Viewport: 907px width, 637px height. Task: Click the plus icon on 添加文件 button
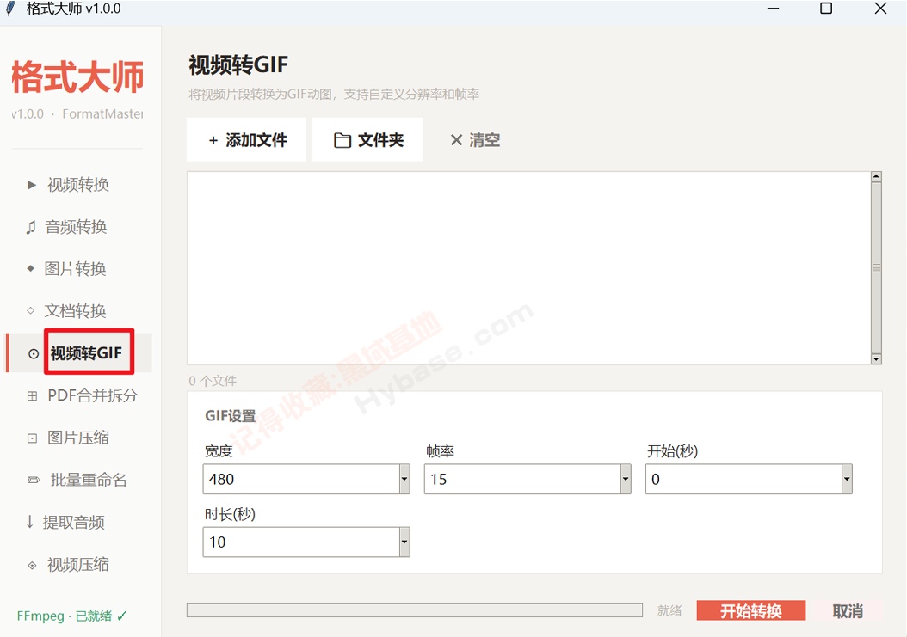[213, 140]
